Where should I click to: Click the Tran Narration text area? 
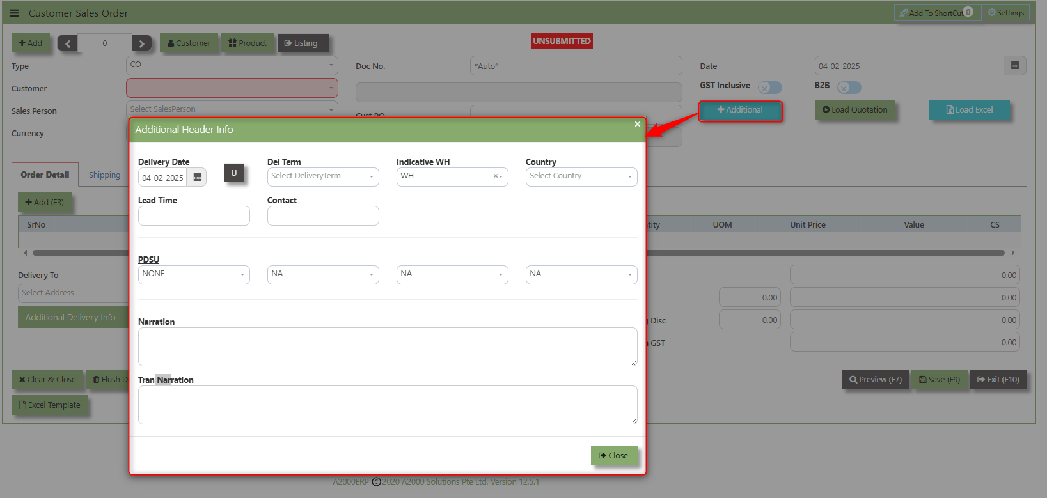coord(388,405)
